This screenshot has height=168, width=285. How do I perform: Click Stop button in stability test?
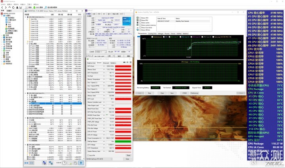[x=149, y=93]
